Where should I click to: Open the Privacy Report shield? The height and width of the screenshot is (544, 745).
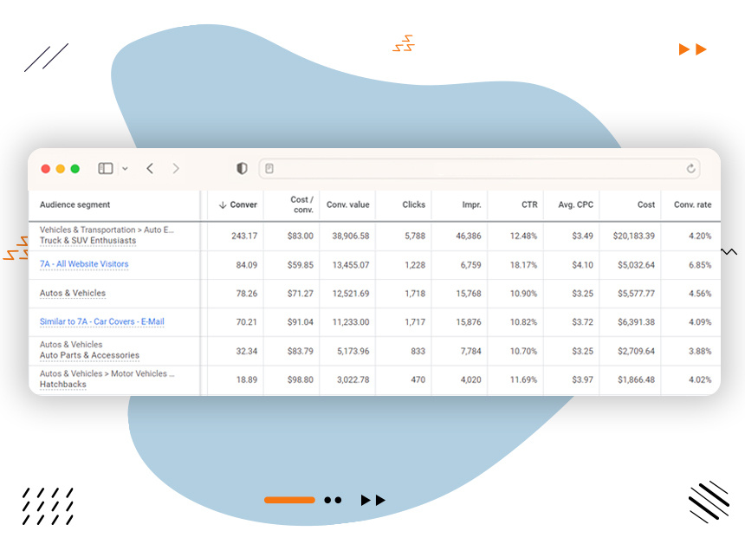(x=241, y=168)
